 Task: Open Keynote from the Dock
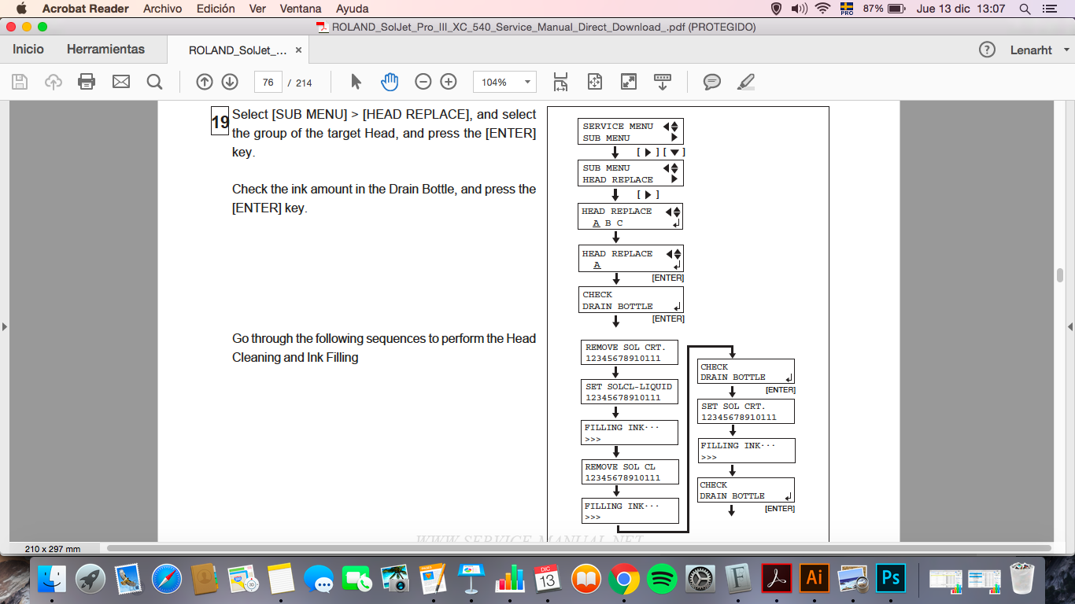point(471,580)
